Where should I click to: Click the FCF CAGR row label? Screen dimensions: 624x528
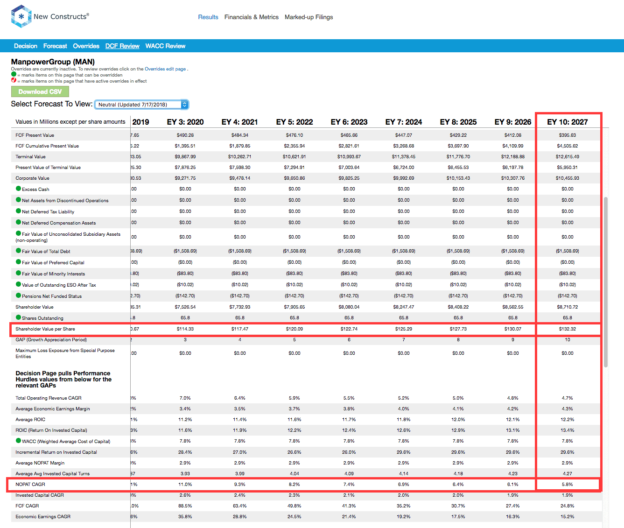point(27,506)
